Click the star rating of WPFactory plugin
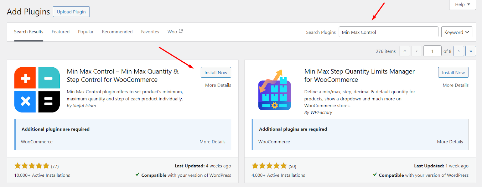 269,166
